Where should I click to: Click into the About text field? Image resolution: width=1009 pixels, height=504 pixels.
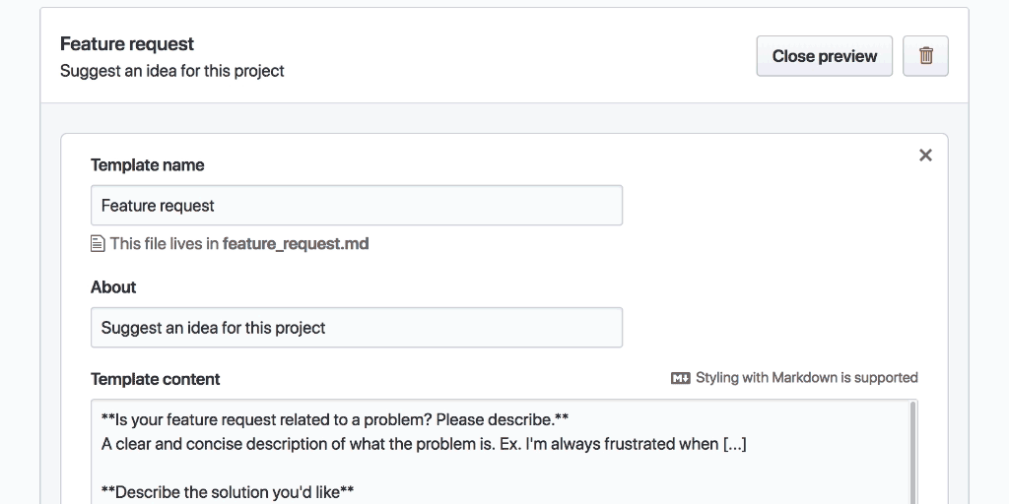356,328
